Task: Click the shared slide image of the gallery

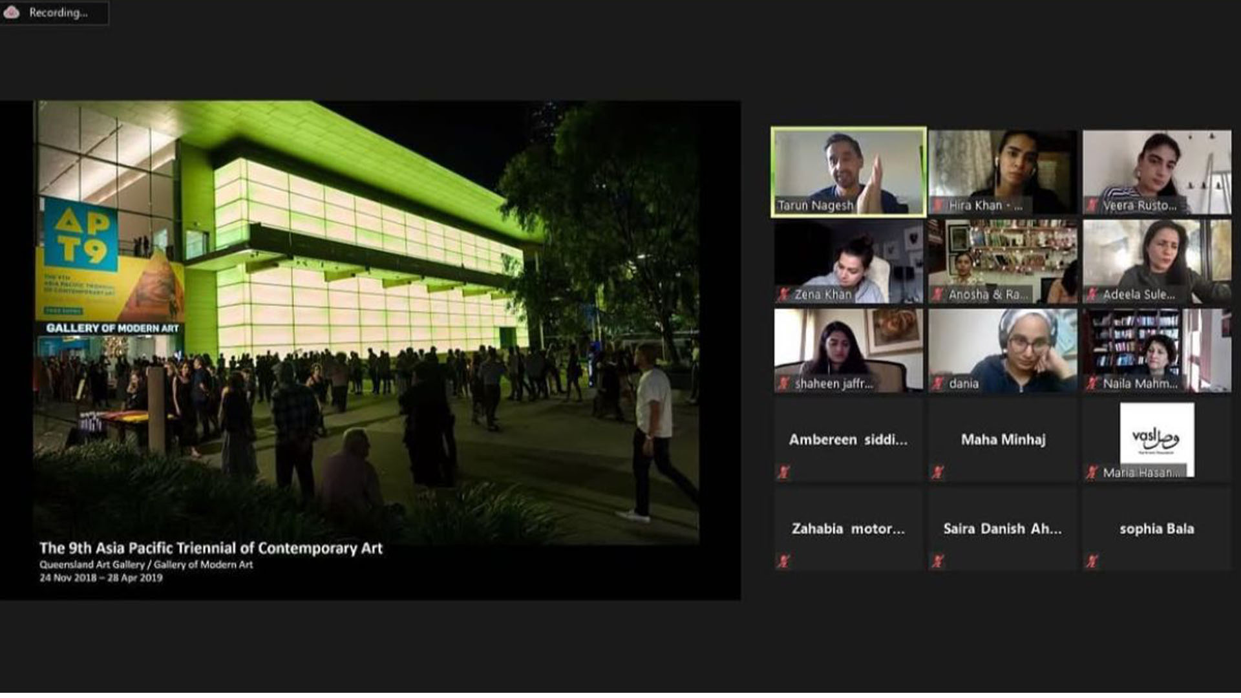Action: (x=366, y=322)
